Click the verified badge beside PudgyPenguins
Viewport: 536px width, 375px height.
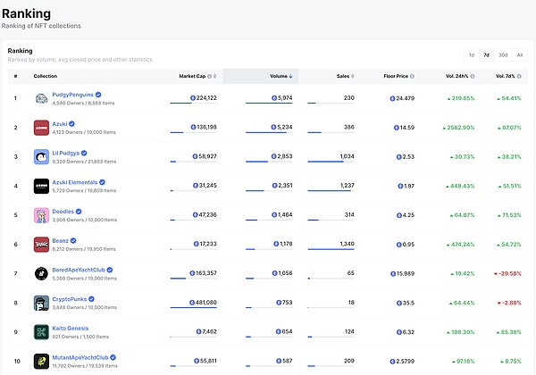pyautogui.click(x=98, y=95)
